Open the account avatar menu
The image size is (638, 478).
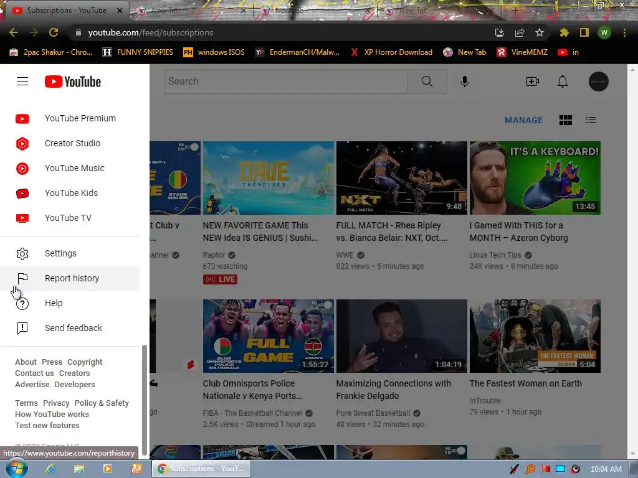pos(599,82)
